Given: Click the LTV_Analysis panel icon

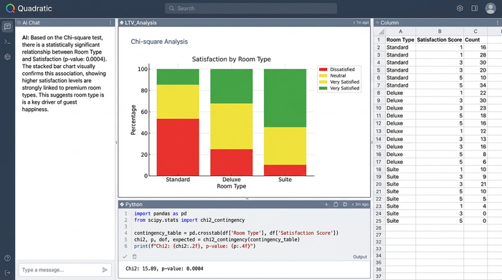Looking at the screenshot, I should pyautogui.click(x=122, y=23).
